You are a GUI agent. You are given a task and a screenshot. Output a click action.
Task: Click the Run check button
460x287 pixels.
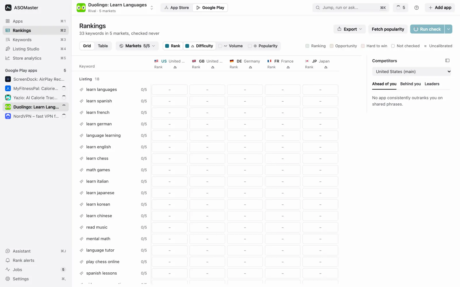(427, 29)
